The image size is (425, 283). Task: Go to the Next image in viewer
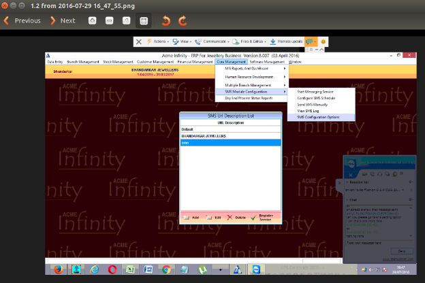[x=63, y=20]
